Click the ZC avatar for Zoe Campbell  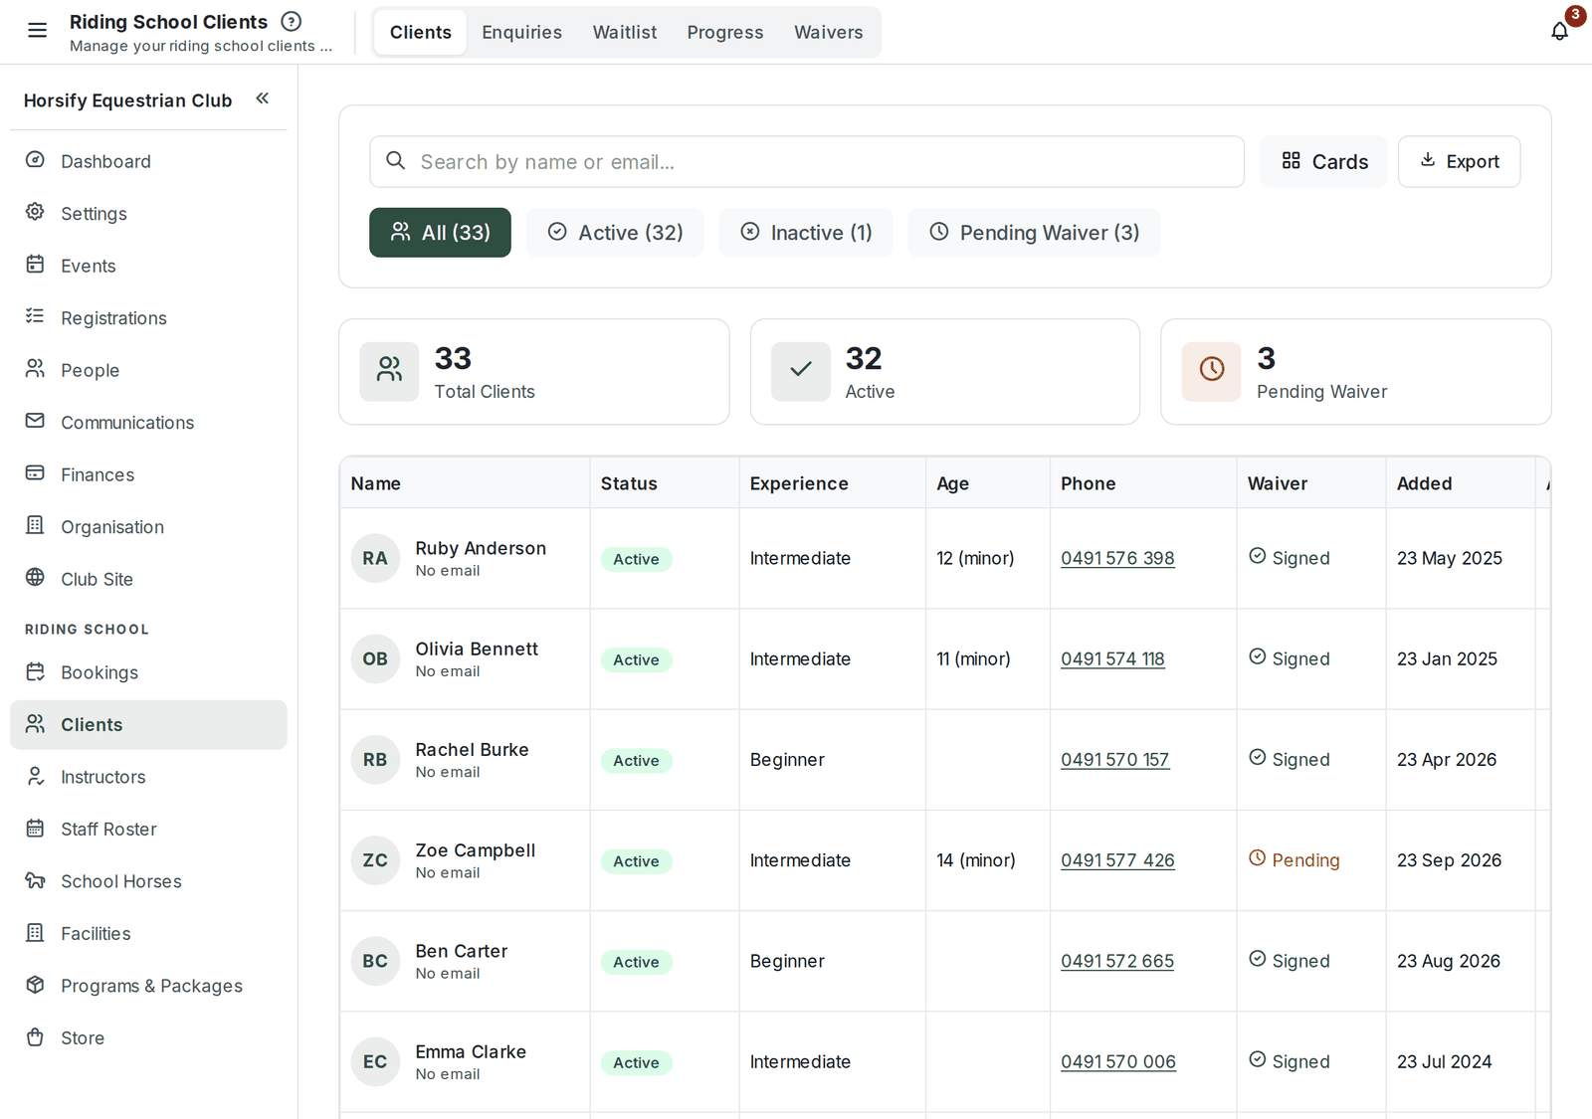click(375, 860)
